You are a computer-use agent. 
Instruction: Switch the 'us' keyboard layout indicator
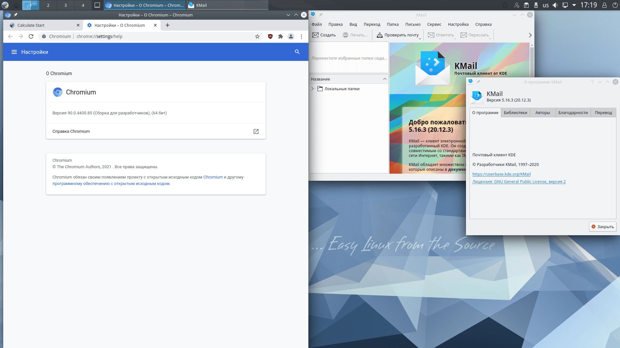point(546,5)
